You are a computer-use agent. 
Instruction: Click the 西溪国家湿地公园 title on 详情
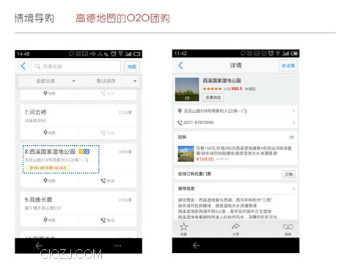[222, 81]
